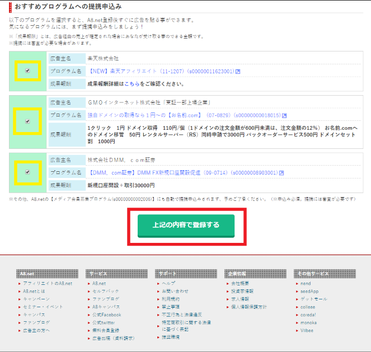Open キャンパス link in A8.net column
This screenshot has width=371, height=352.
point(34,315)
